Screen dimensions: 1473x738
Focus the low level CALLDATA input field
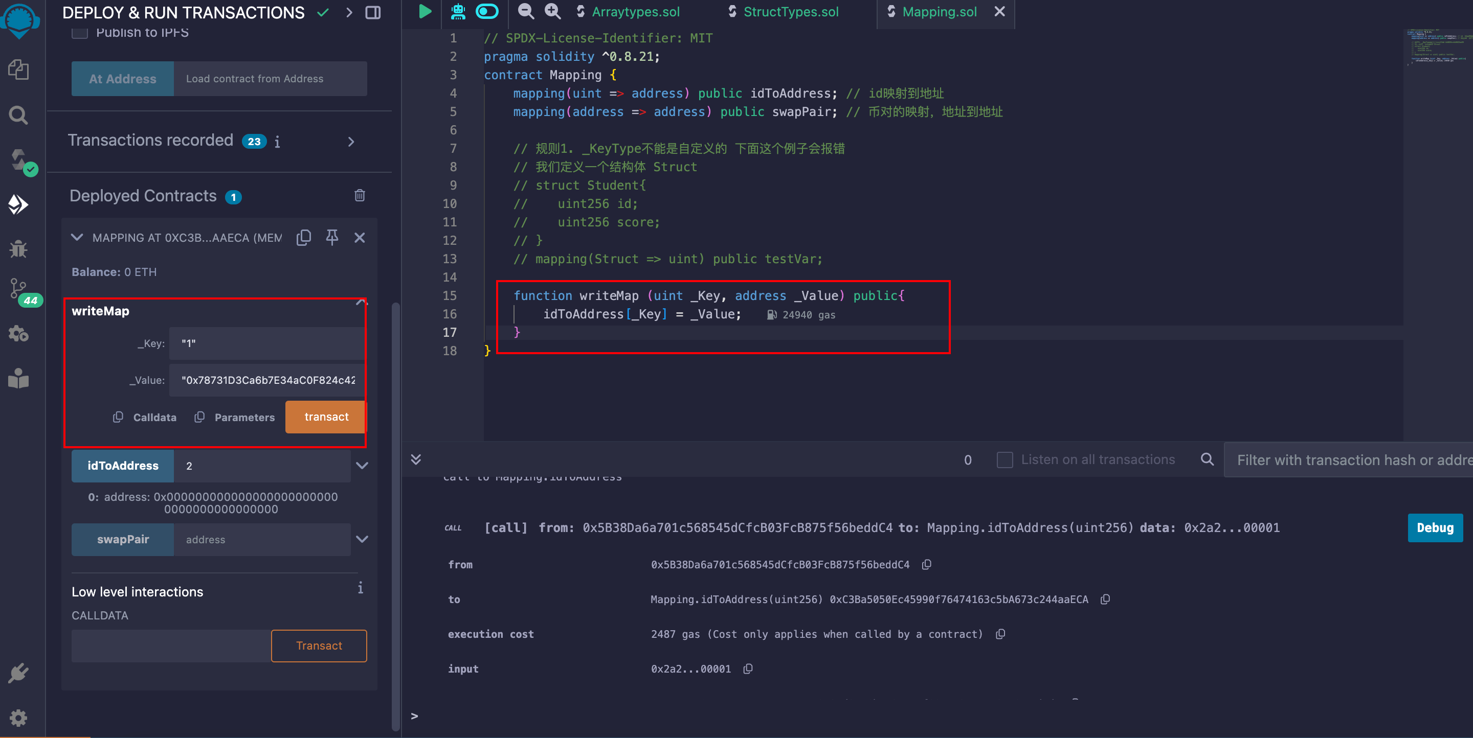171,646
